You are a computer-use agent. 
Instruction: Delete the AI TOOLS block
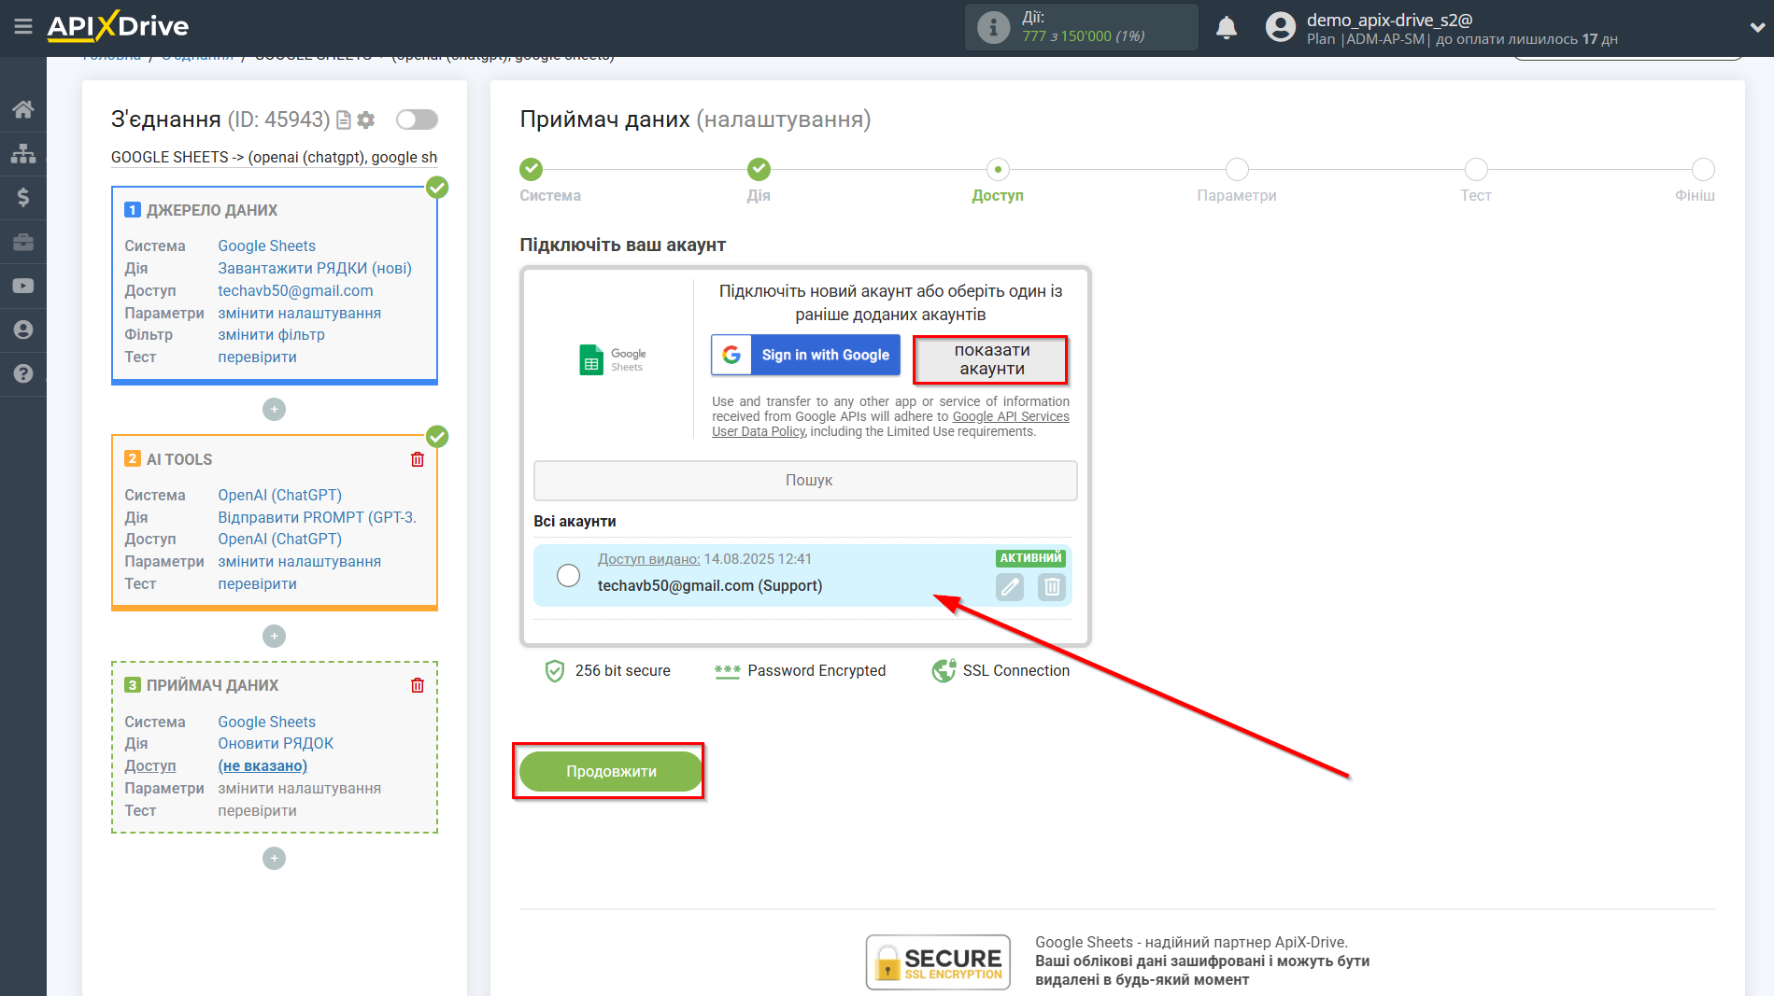click(418, 459)
